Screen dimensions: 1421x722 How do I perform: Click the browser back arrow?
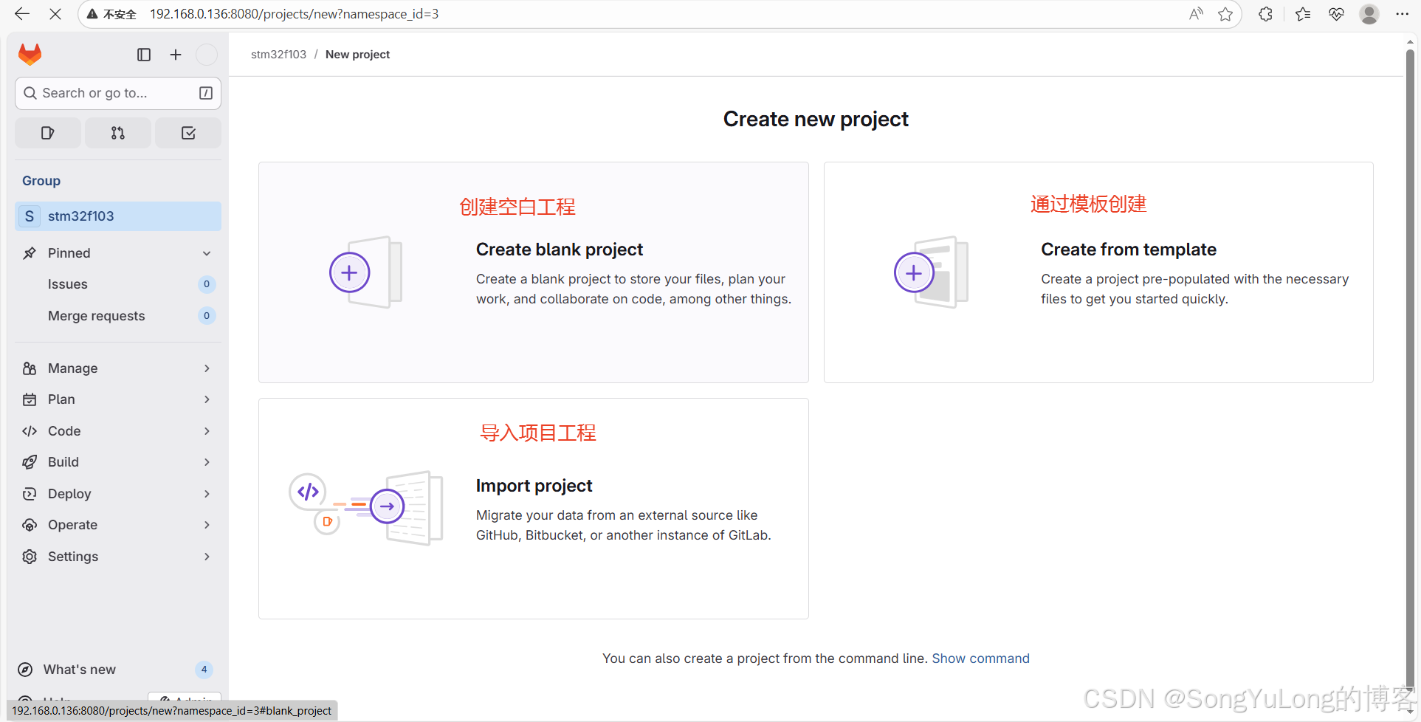[x=22, y=14]
